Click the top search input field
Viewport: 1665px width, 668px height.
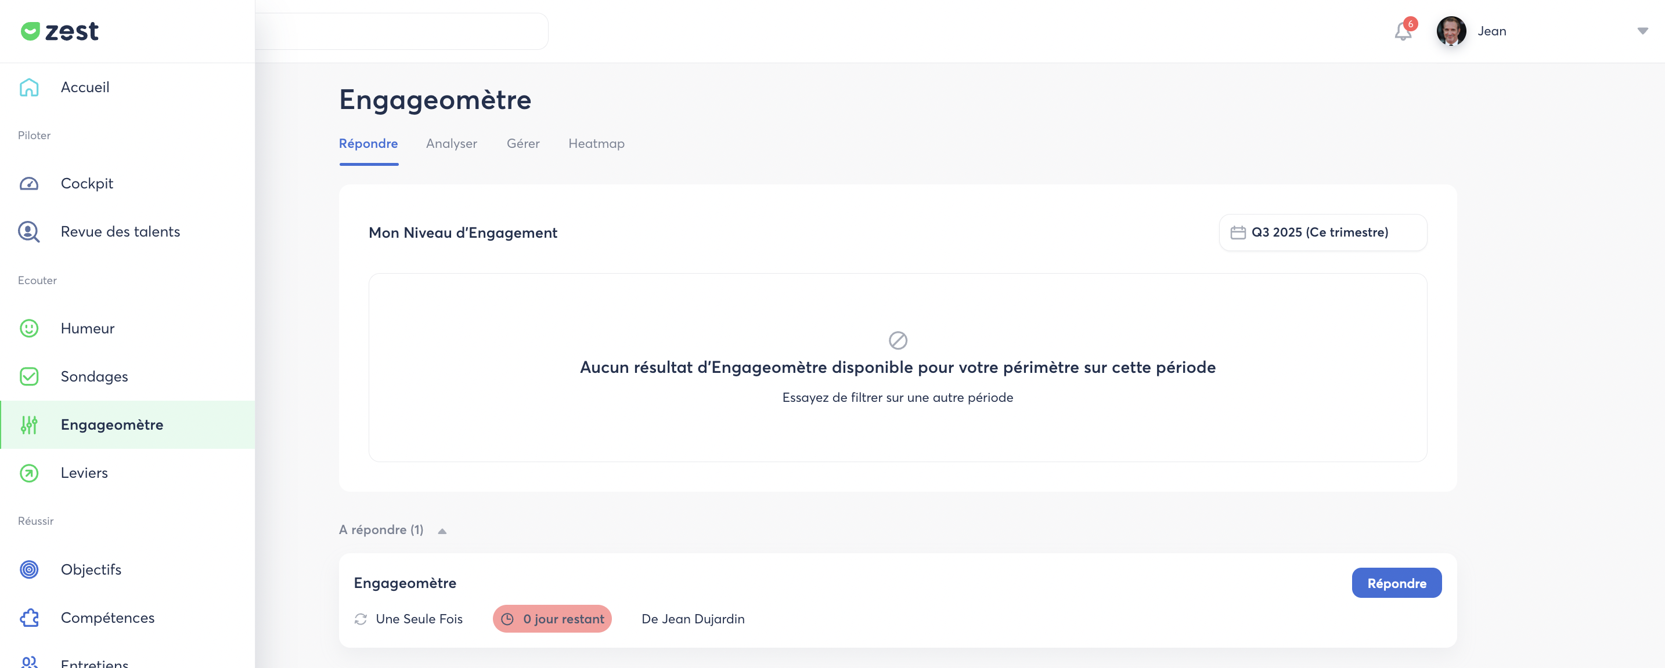(401, 31)
